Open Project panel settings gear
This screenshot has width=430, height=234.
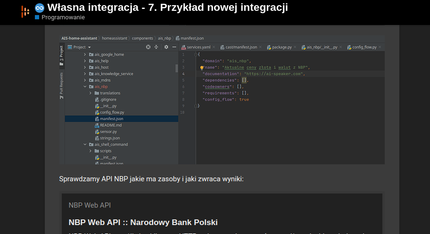(166, 47)
